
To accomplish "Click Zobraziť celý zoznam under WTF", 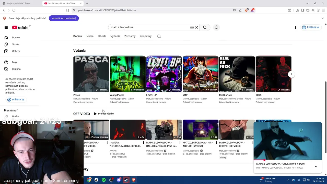I will coord(192,102).
